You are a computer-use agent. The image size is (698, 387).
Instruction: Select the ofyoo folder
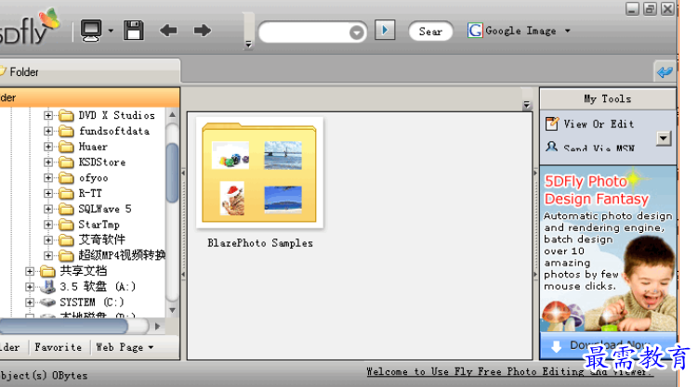94,178
